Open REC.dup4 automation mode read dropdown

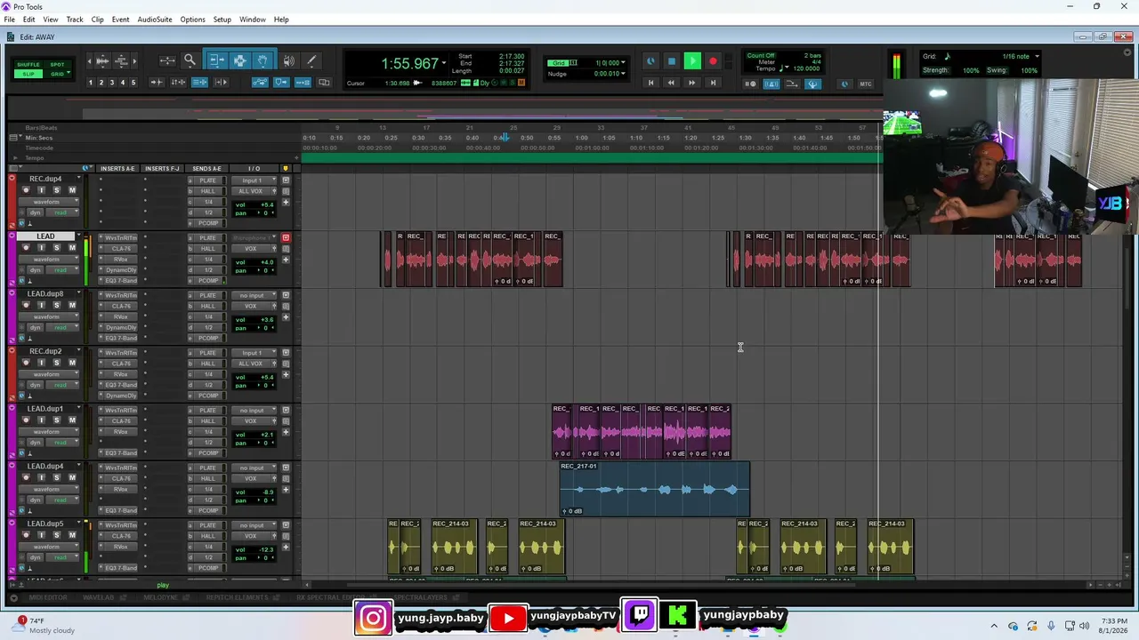[x=64, y=212]
